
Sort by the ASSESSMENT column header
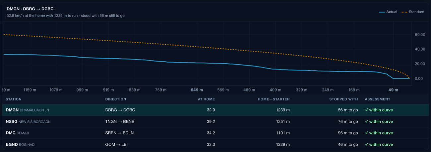[x=378, y=99]
